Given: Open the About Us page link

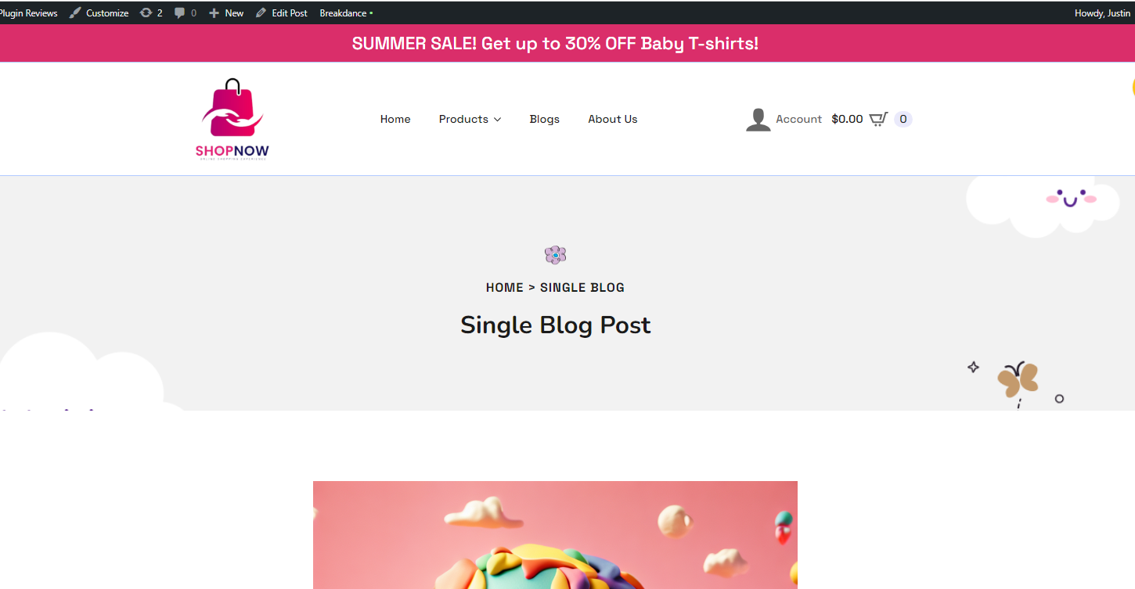Looking at the screenshot, I should 613,119.
